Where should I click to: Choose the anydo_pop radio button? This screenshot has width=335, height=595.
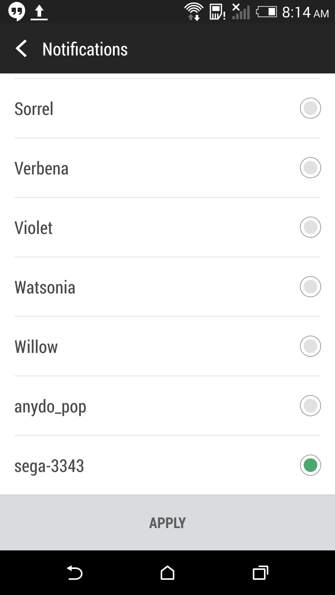point(310,406)
